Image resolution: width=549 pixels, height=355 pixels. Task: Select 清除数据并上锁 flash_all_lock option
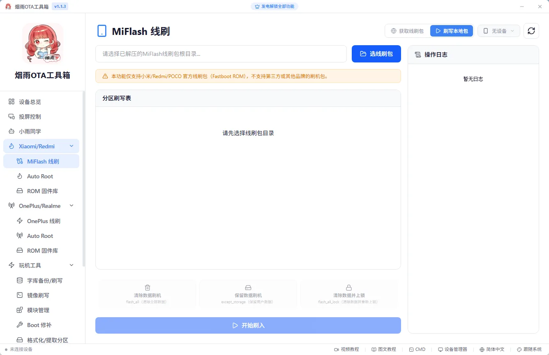349,294
